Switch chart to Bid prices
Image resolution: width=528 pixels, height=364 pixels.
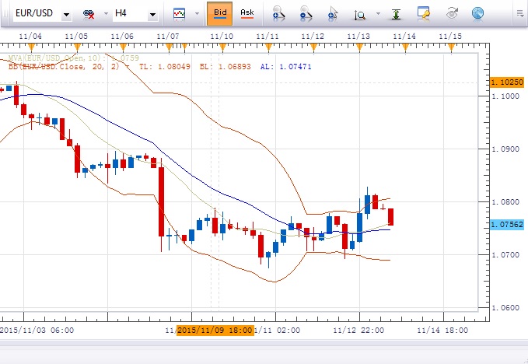coord(219,13)
